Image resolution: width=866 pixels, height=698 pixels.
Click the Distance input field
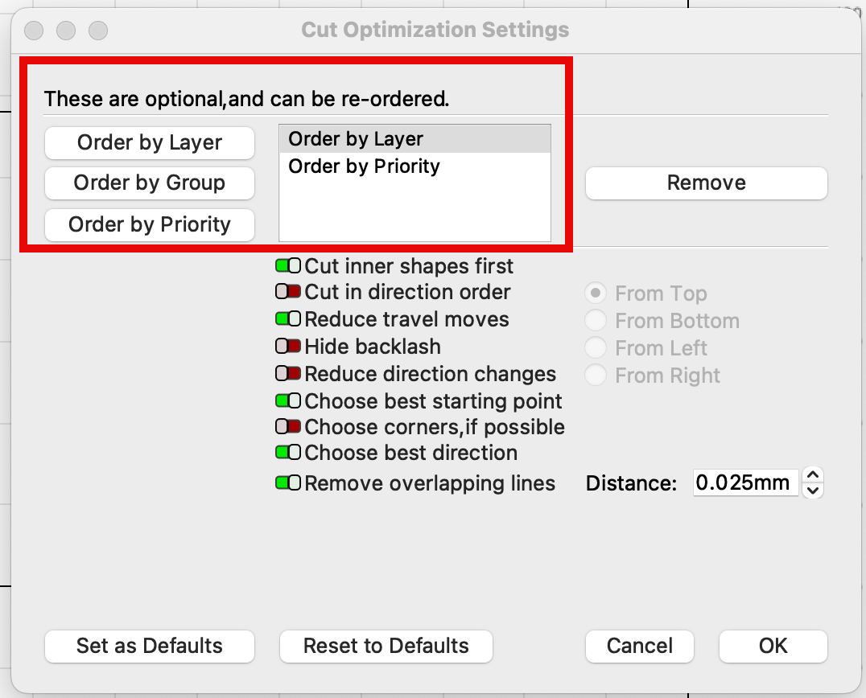point(745,483)
